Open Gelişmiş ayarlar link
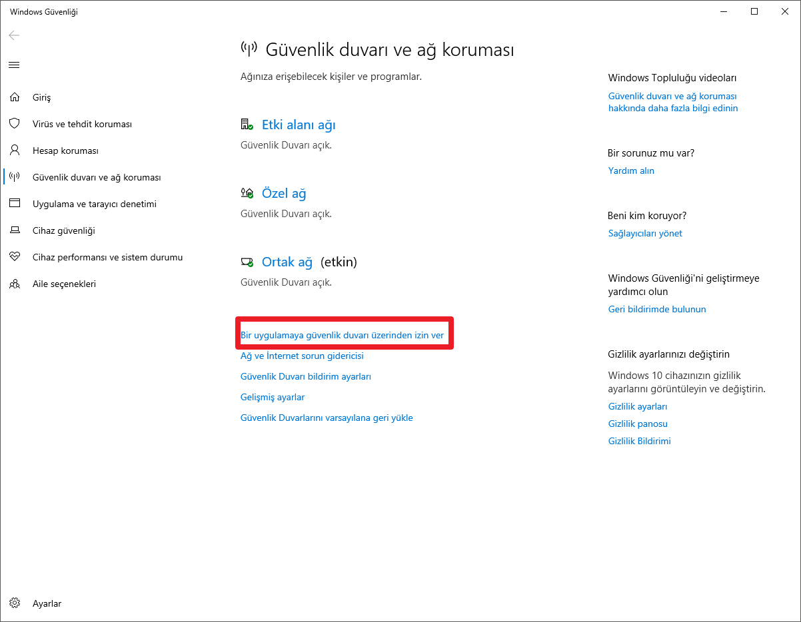The height and width of the screenshot is (622, 801). pyautogui.click(x=273, y=397)
